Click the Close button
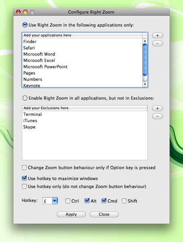The width and height of the screenshot is (183, 242). pyautogui.click(x=104, y=214)
